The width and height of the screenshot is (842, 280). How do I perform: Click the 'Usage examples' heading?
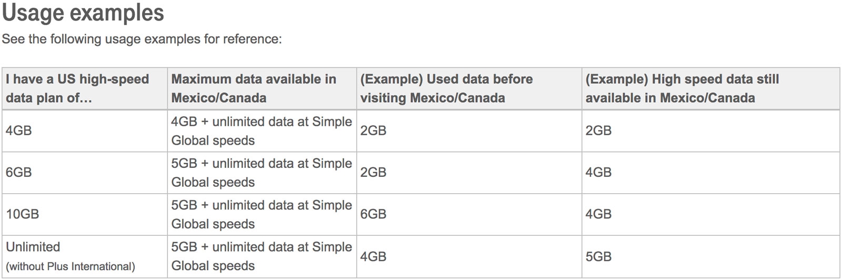[x=83, y=13]
